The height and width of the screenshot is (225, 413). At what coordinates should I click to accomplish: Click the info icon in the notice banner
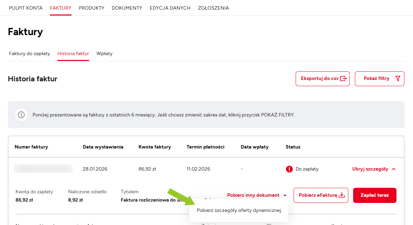click(x=21, y=115)
